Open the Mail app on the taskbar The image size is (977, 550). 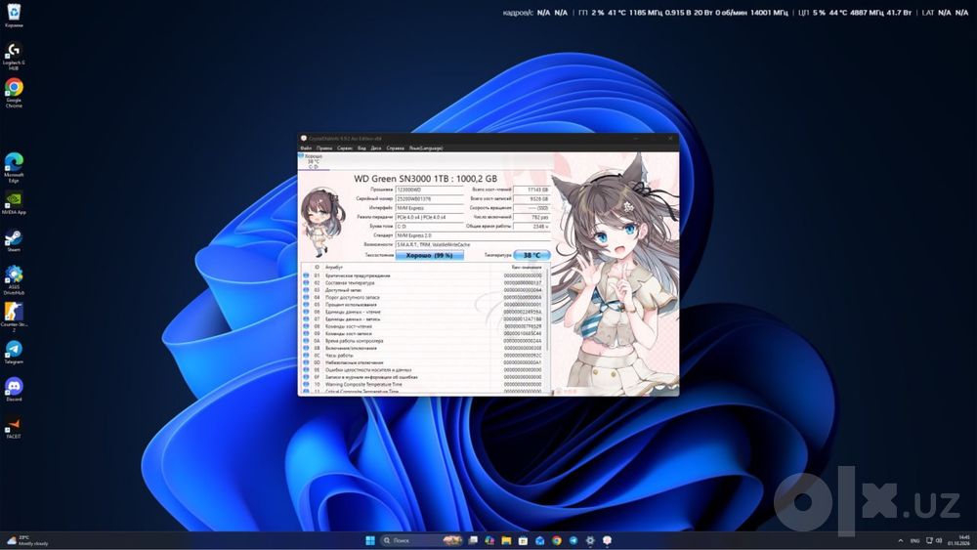tap(540, 540)
